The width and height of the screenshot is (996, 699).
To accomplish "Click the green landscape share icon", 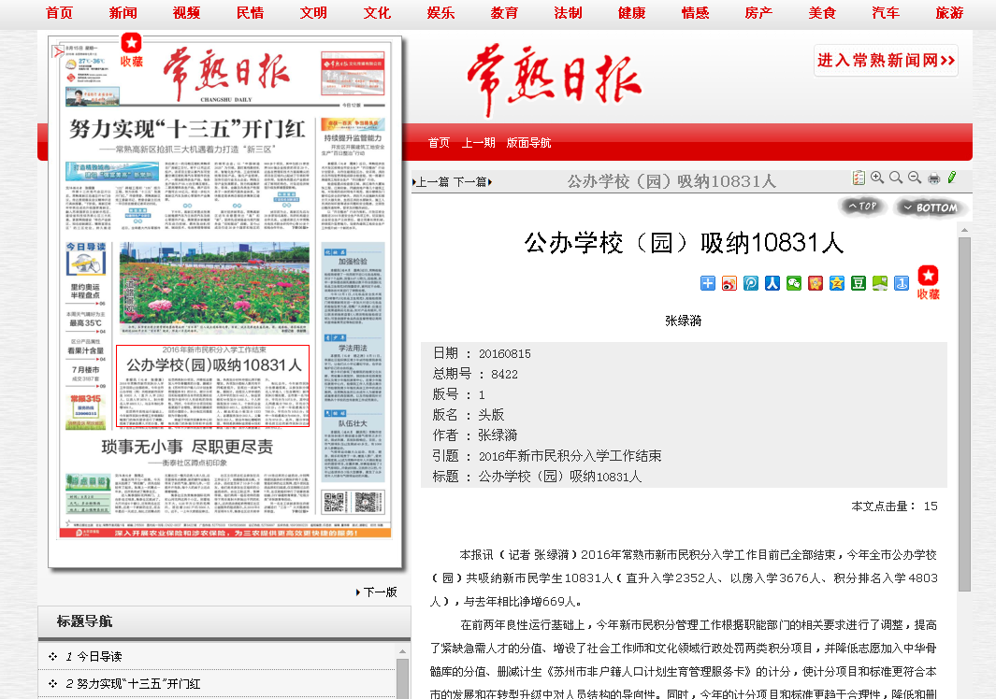I will pyautogui.click(x=880, y=283).
